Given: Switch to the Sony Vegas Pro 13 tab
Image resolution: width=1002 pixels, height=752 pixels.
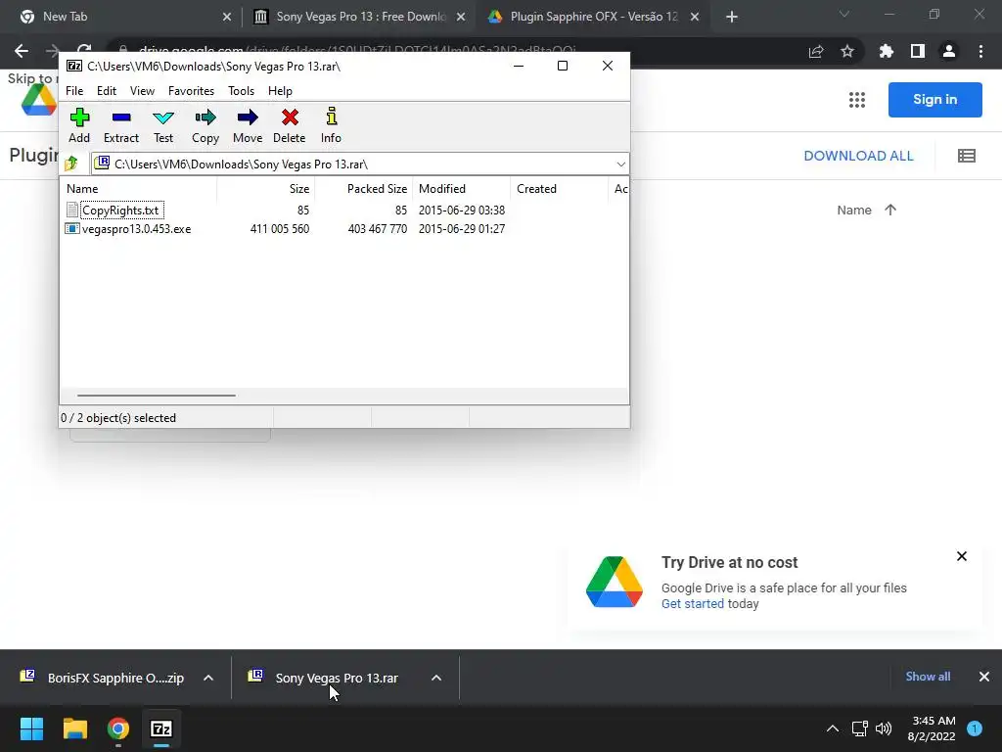Looking at the screenshot, I should tap(359, 17).
